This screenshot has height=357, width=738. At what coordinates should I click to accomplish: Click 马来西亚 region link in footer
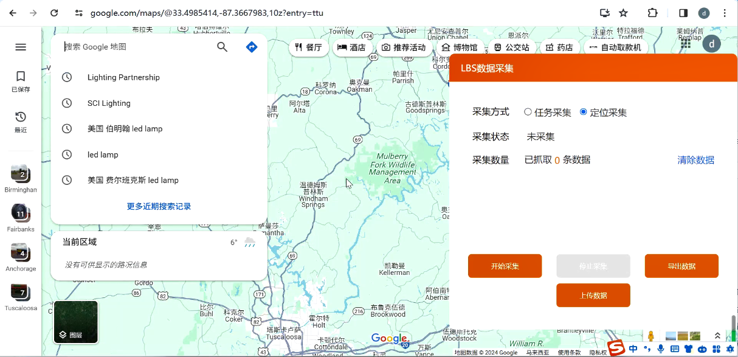pyautogui.click(x=537, y=353)
